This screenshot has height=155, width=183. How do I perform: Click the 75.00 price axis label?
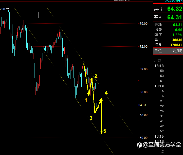pyautogui.click(x=143, y=24)
